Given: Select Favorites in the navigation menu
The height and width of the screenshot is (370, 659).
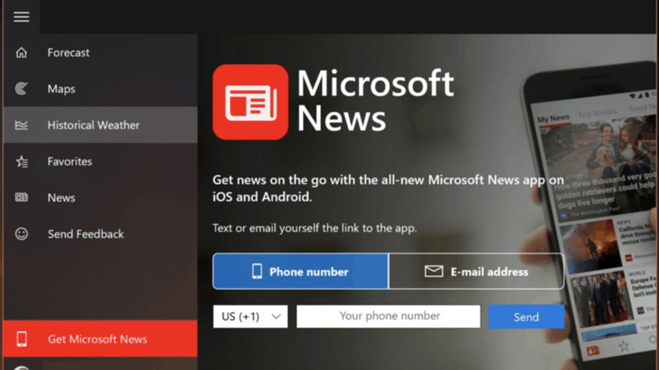Looking at the screenshot, I should [x=69, y=161].
